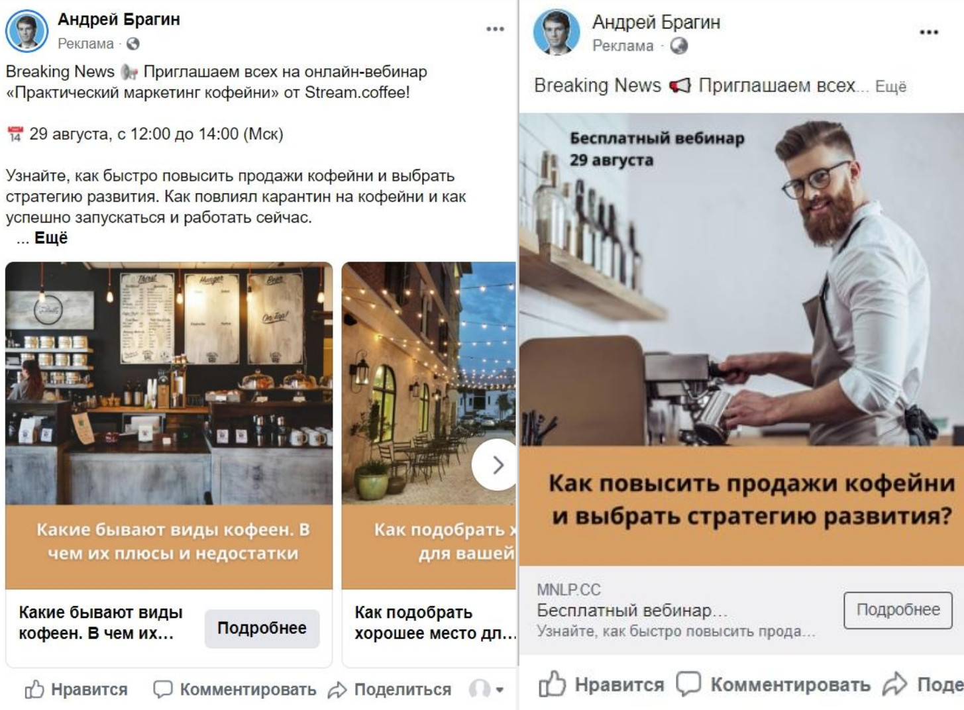The height and width of the screenshot is (710, 964).
Task: Expand right post text with Ещё
Action: 890,87
